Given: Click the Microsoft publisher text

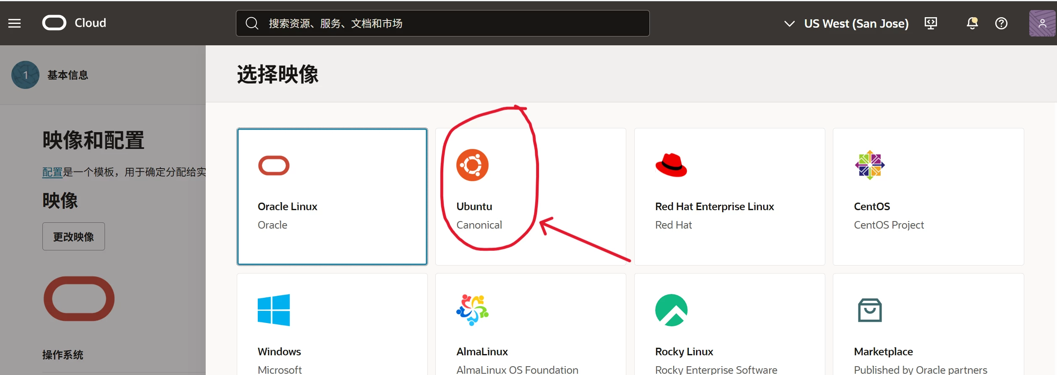Looking at the screenshot, I should [x=280, y=370].
